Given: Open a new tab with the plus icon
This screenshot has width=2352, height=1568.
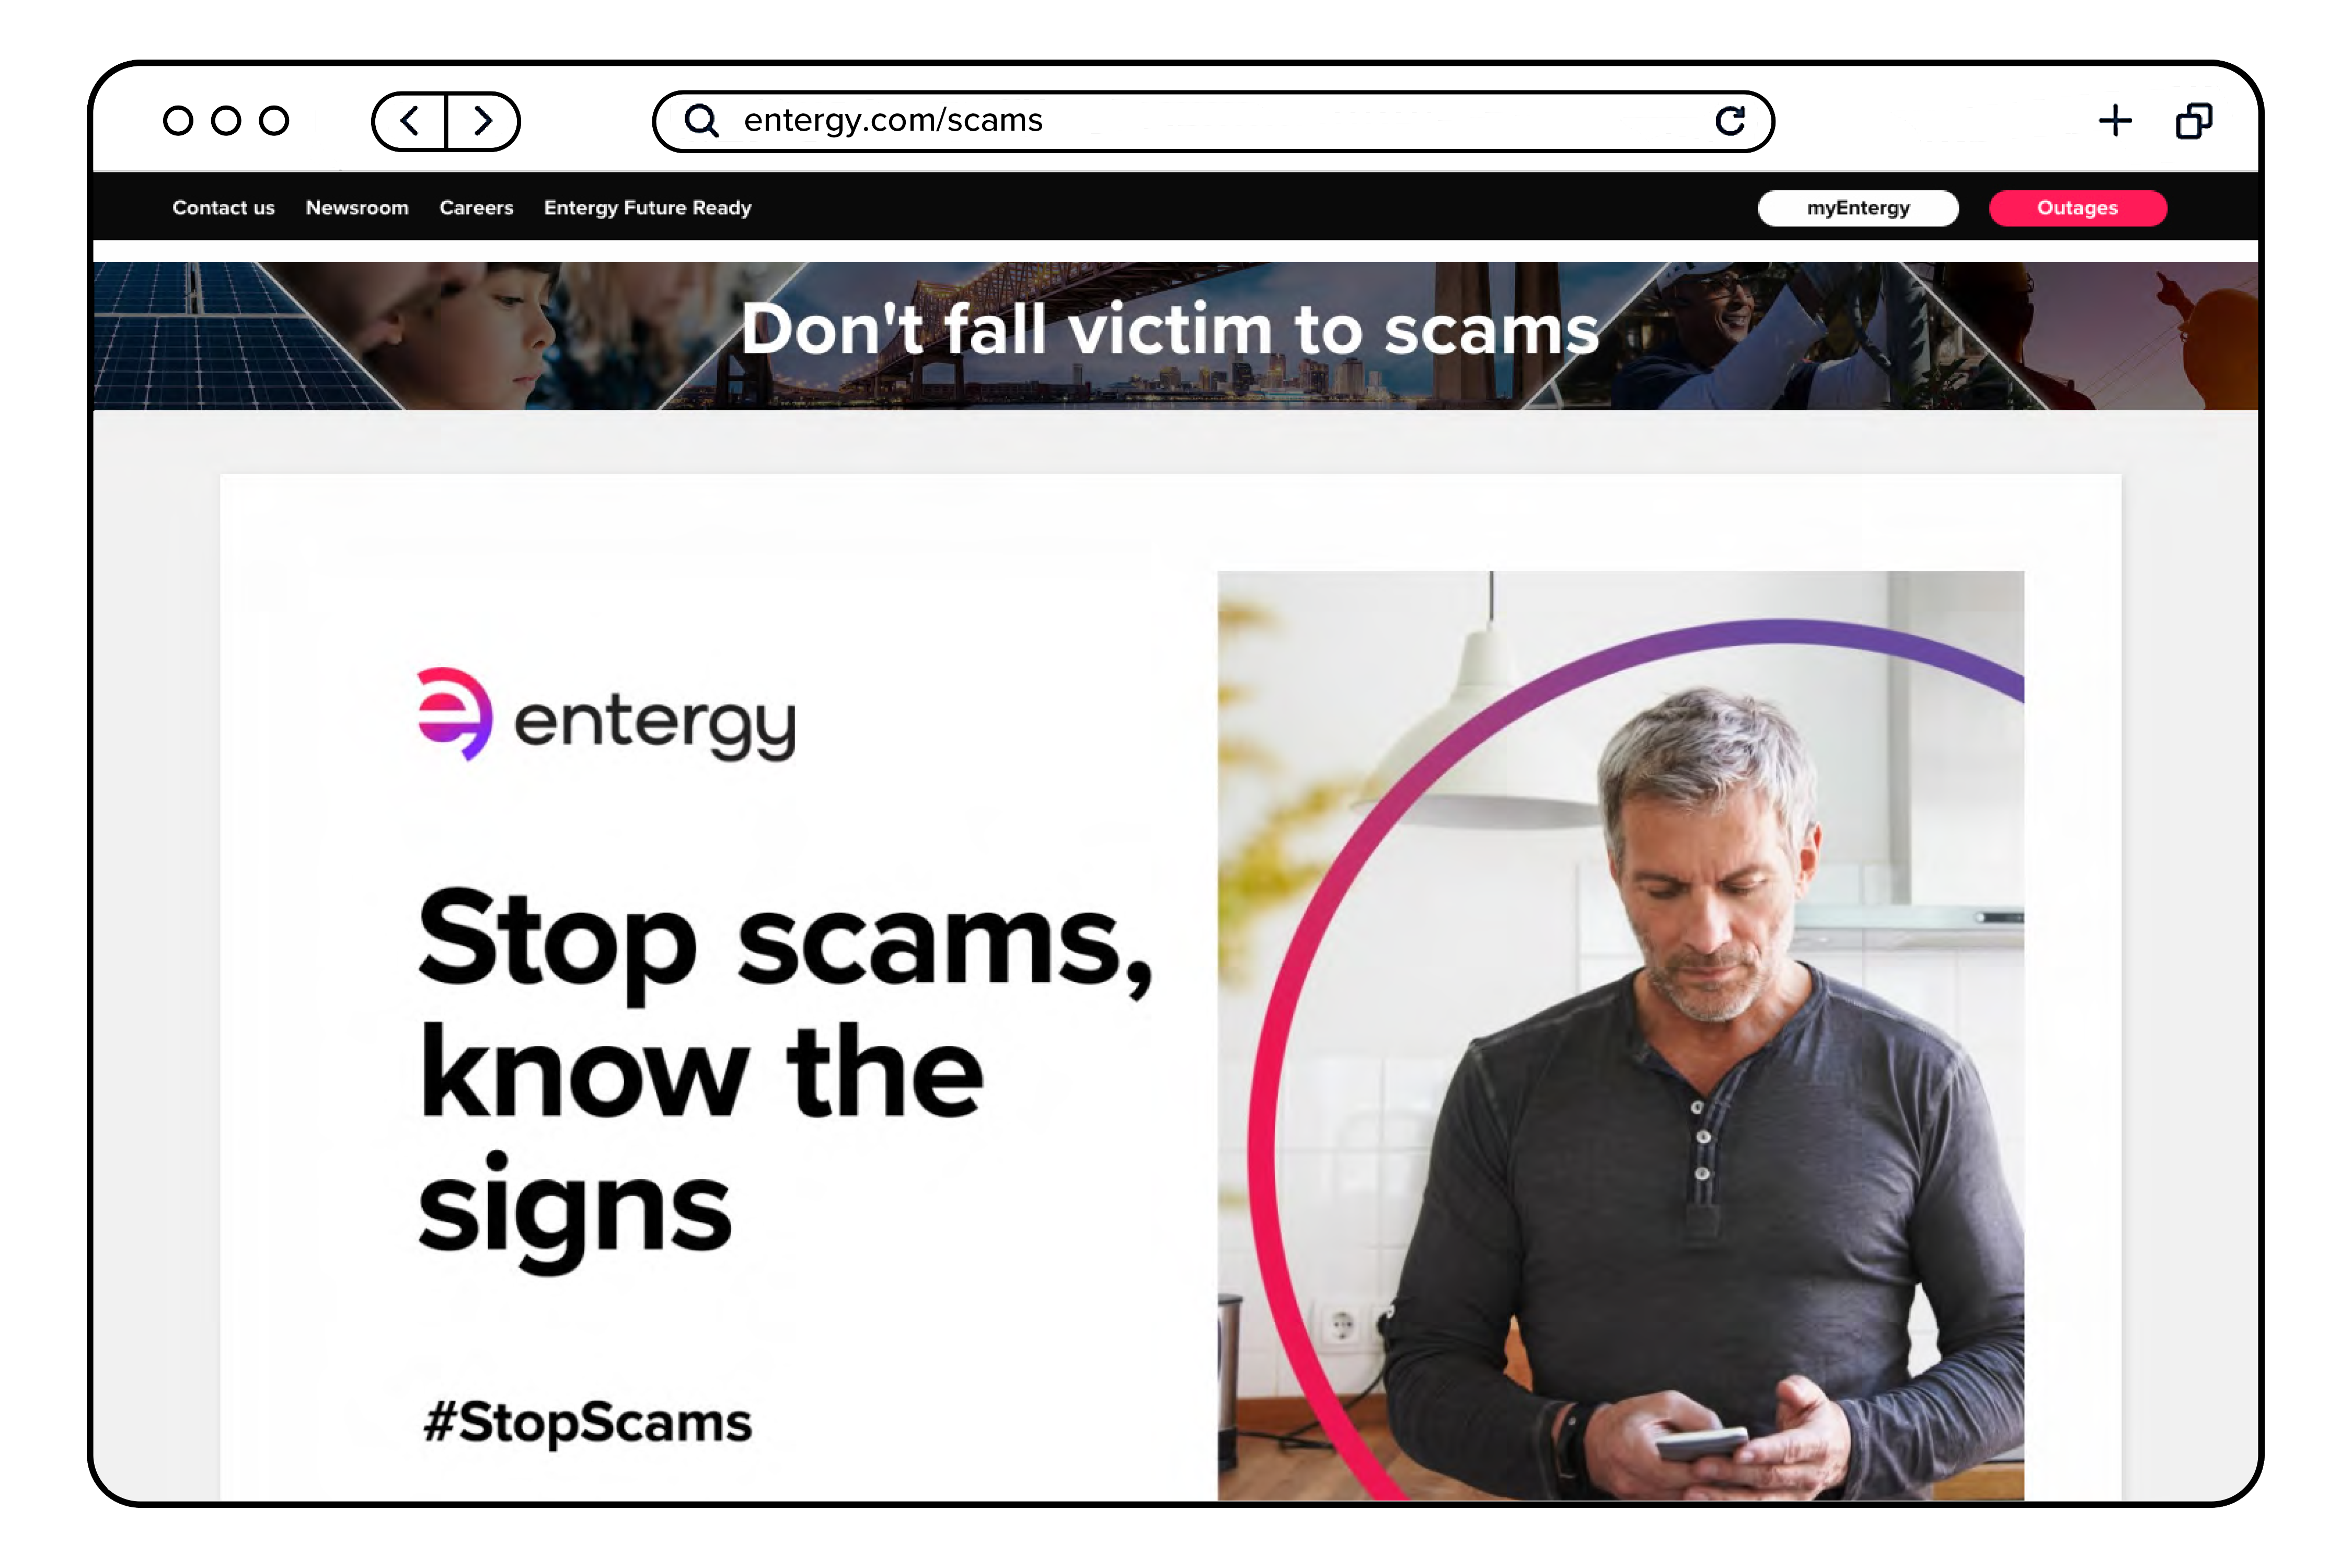Looking at the screenshot, I should 2115,121.
